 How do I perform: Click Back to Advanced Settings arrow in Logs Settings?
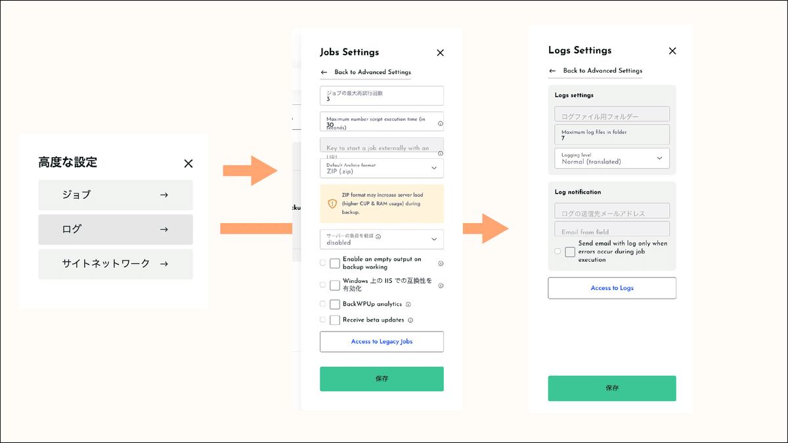pos(554,70)
